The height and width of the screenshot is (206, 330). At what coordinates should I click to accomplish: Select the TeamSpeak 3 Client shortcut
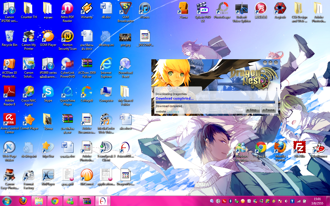106,151
